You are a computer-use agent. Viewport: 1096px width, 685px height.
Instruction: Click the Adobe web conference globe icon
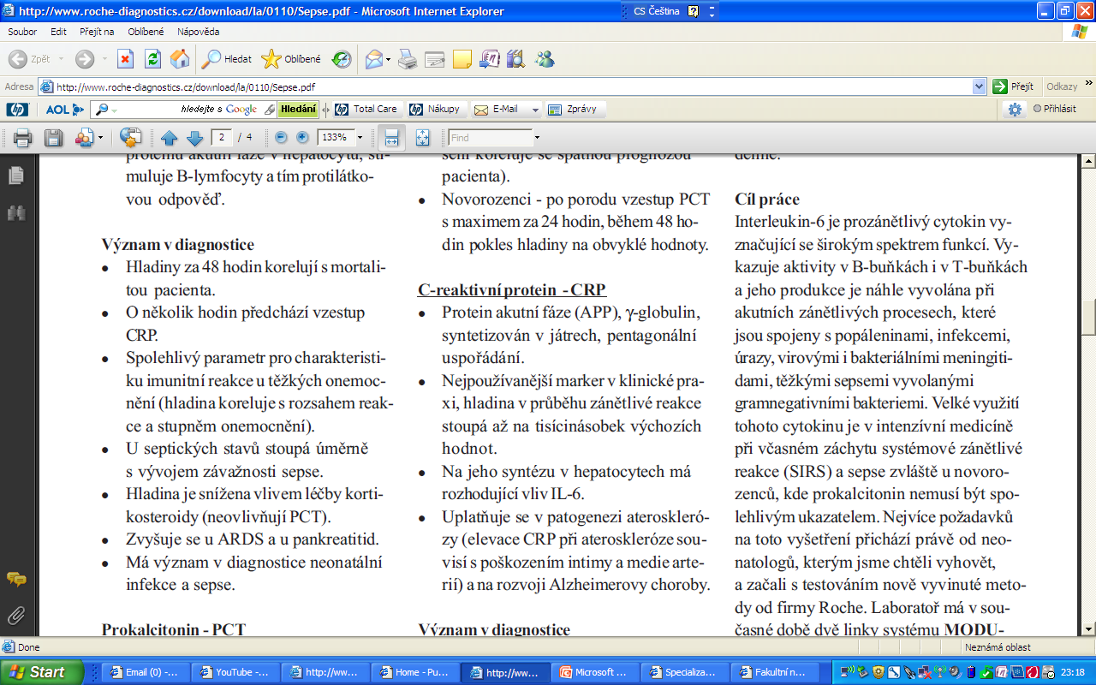coord(130,138)
